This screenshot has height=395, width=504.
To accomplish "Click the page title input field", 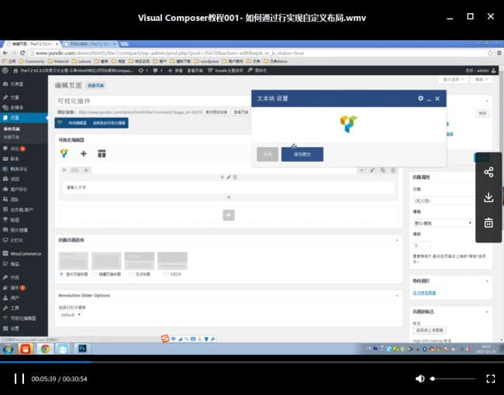I will pyautogui.click(x=153, y=101).
